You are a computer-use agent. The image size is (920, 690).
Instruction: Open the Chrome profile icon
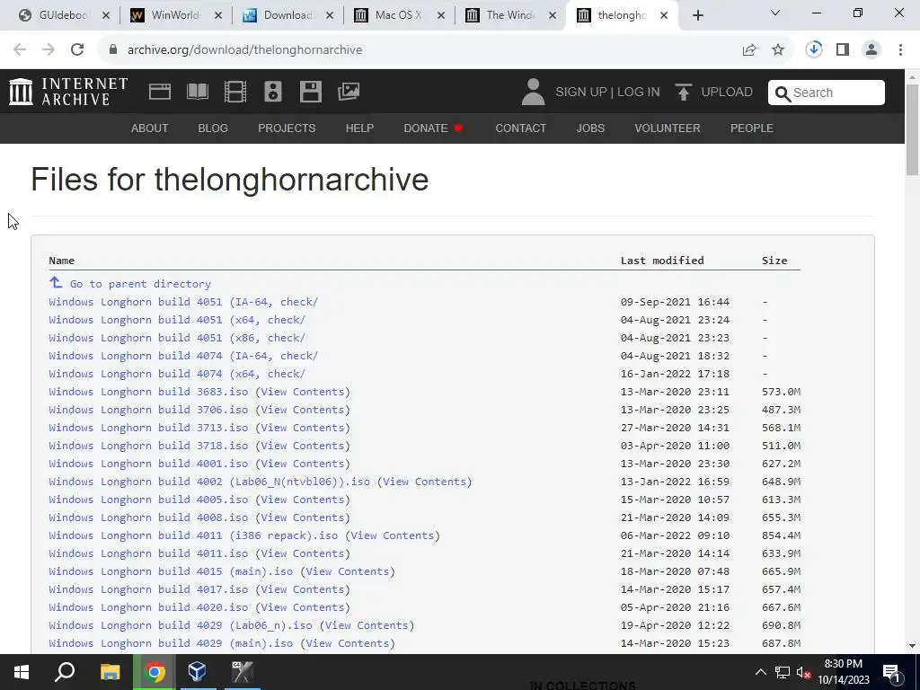tap(871, 50)
